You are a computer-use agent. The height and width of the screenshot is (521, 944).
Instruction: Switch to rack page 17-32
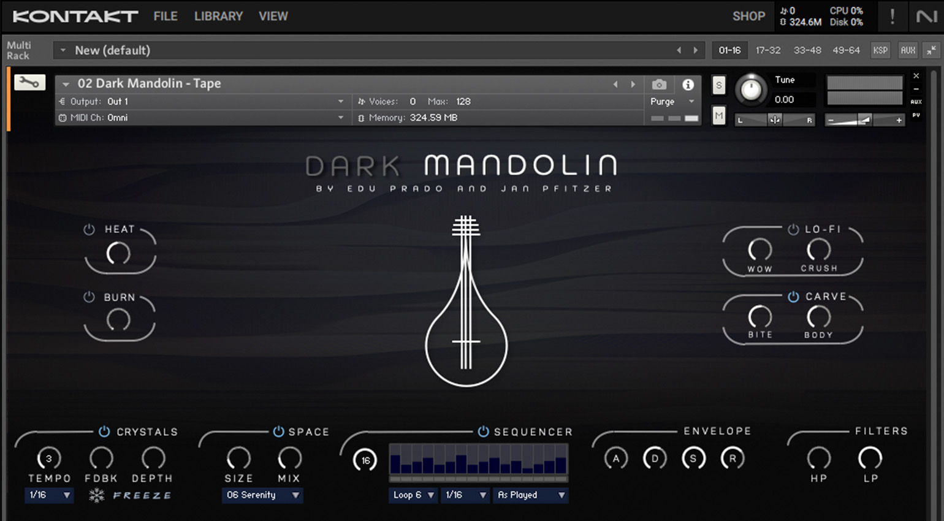[768, 50]
